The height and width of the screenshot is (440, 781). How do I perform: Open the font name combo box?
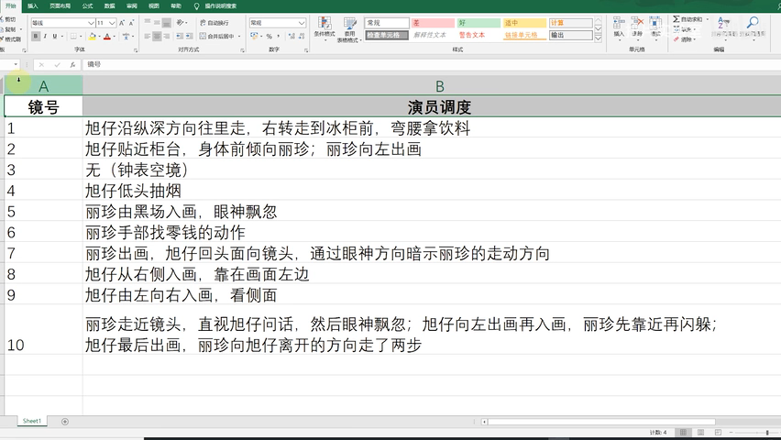click(x=62, y=23)
